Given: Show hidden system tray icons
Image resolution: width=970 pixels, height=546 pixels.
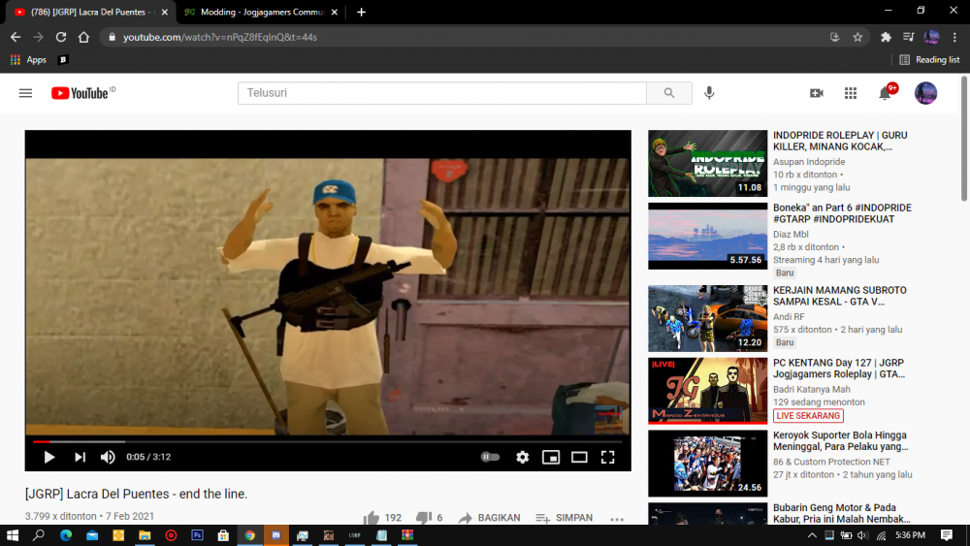Looking at the screenshot, I should tap(812, 535).
